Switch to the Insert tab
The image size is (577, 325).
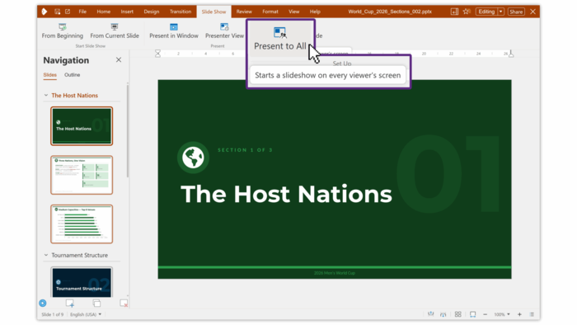(127, 12)
